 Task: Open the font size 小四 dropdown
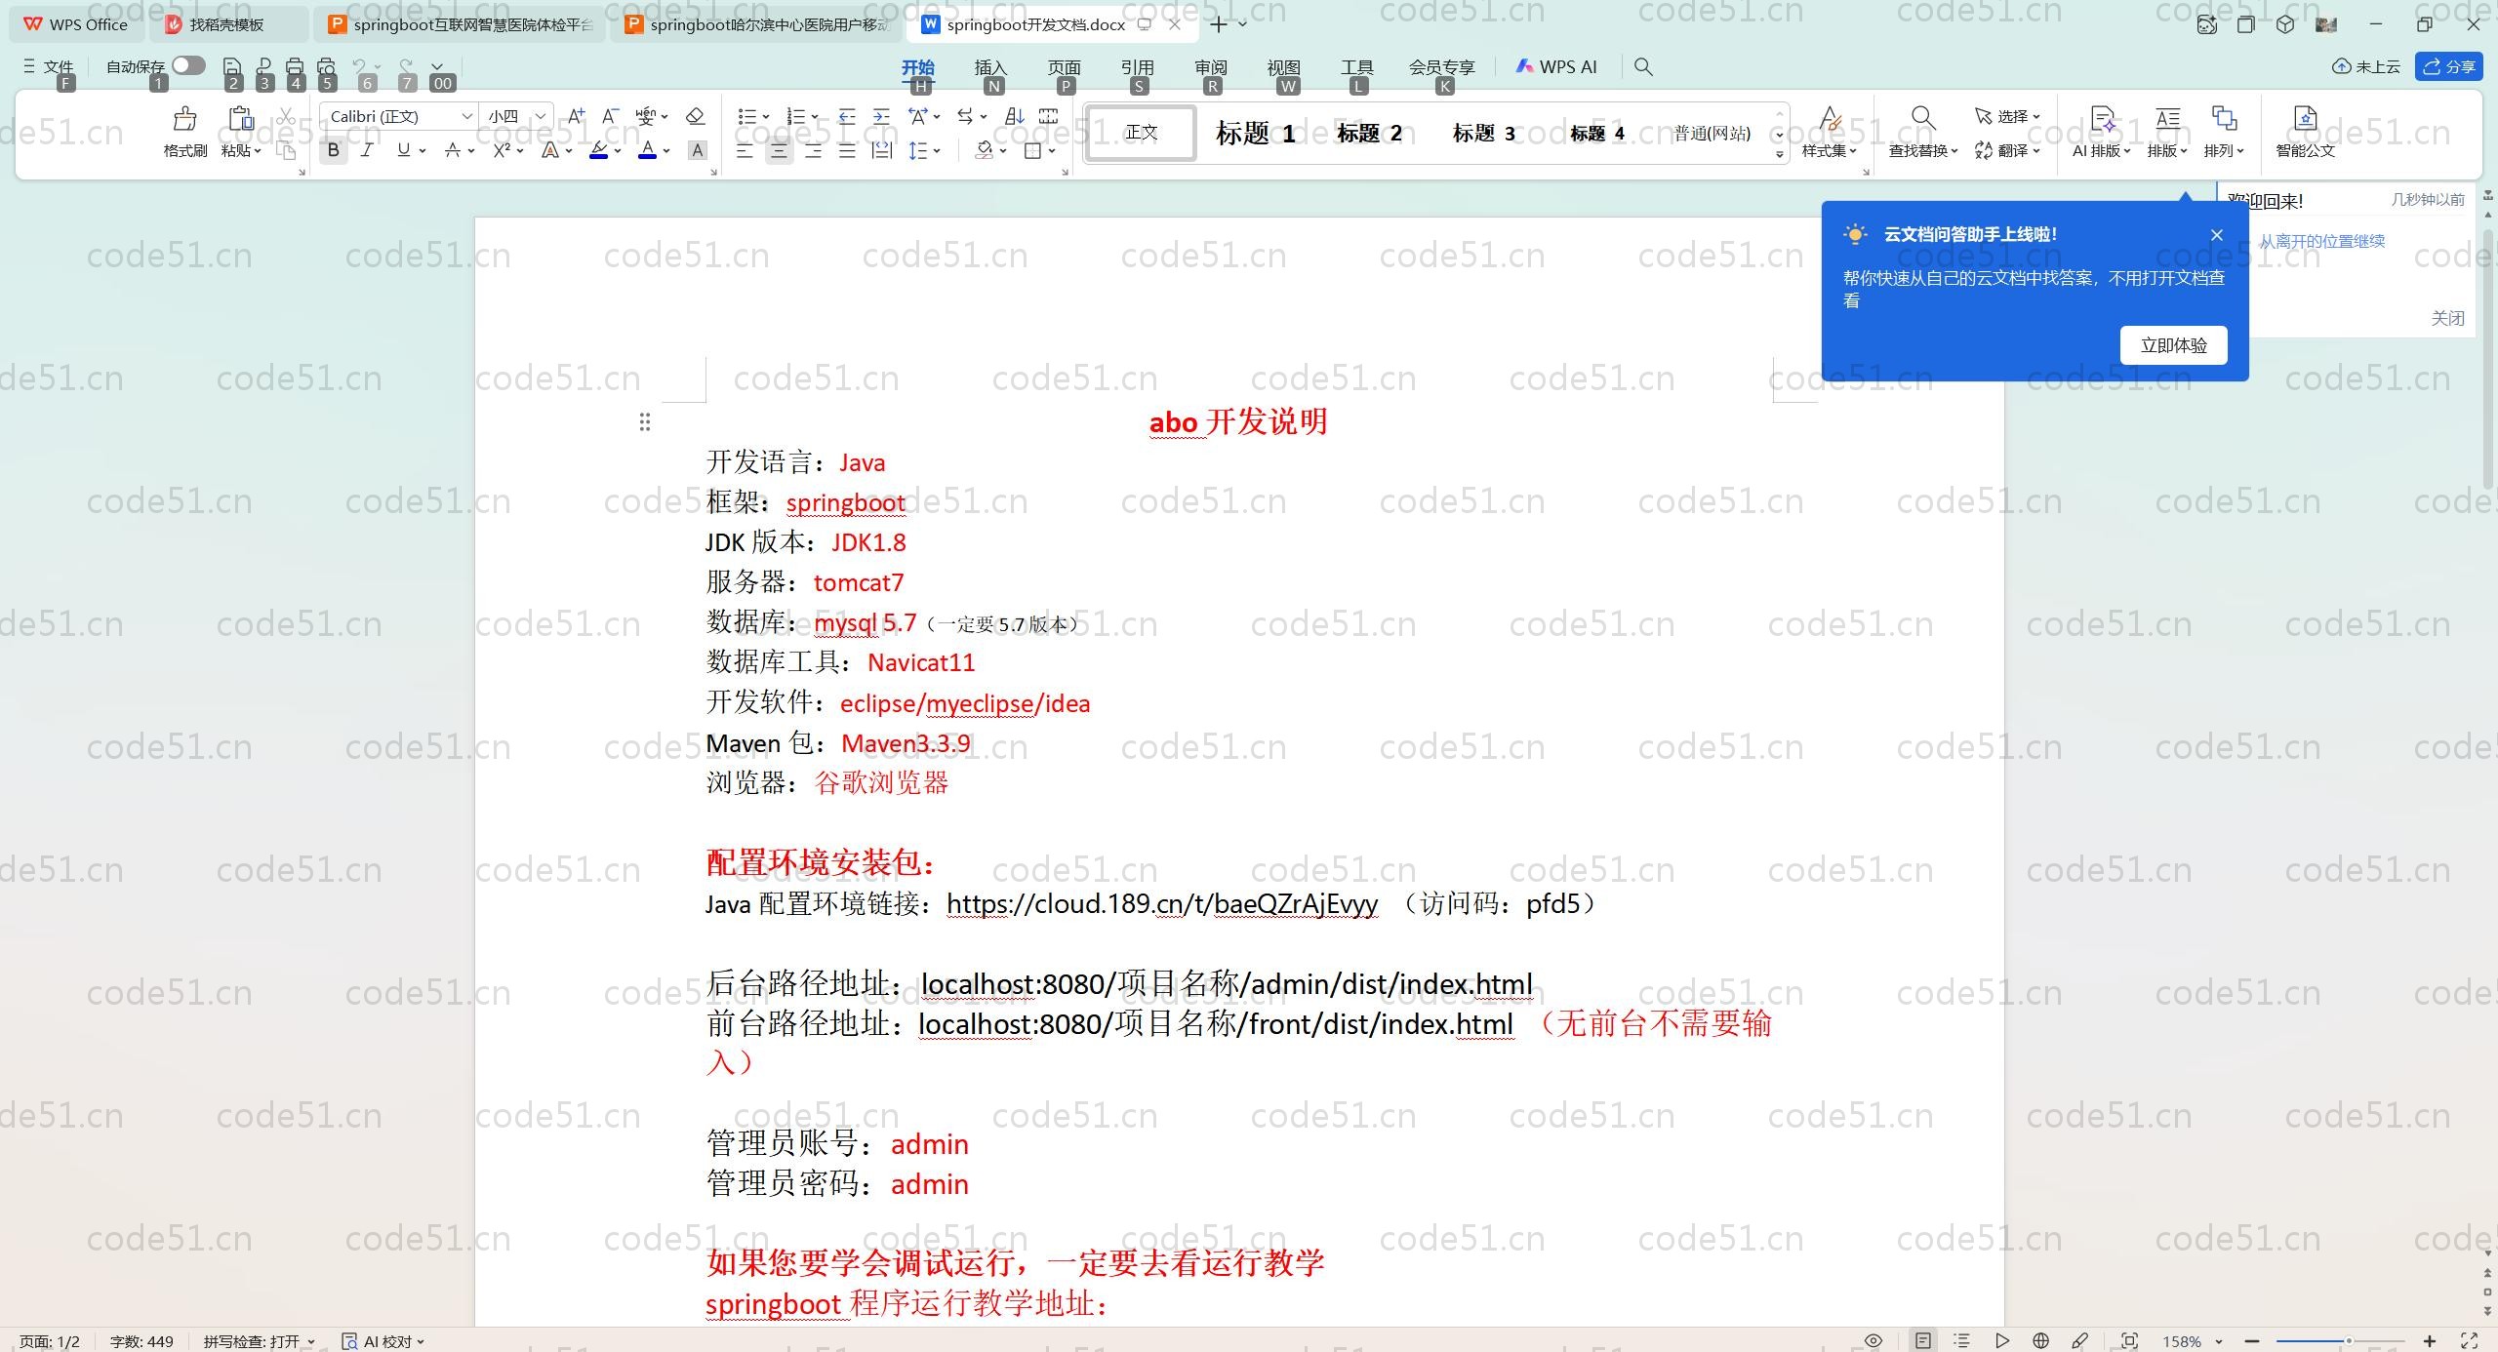(540, 116)
